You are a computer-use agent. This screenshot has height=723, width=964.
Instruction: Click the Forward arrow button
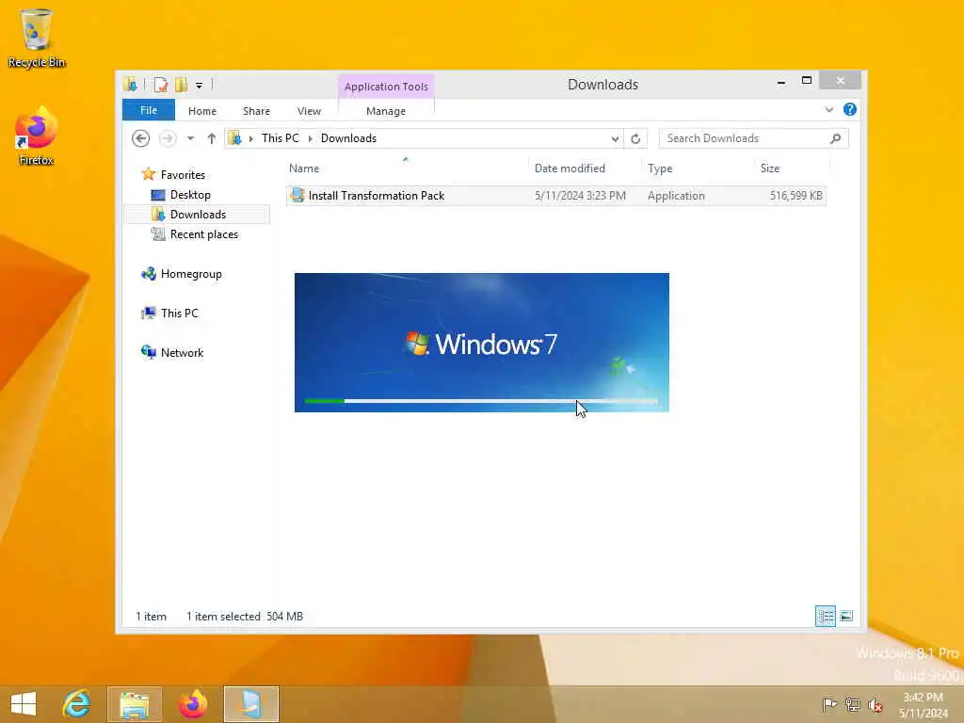coord(168,138)
